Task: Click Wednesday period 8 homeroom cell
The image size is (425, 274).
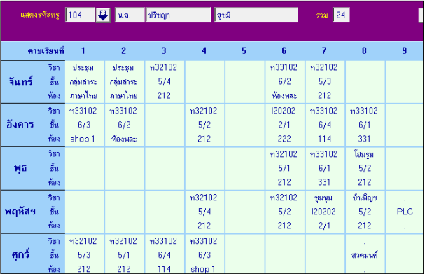Action: [365, 168]
